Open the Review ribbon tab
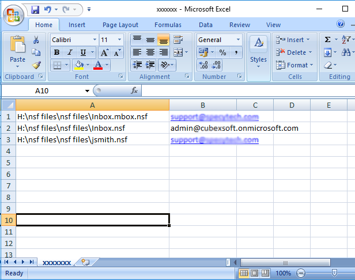 pyautogui.click(x=240, y=25)
